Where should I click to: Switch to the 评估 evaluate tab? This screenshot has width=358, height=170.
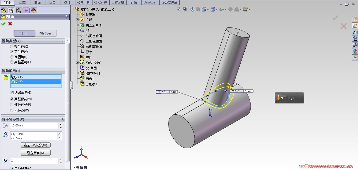coord(134,2)
